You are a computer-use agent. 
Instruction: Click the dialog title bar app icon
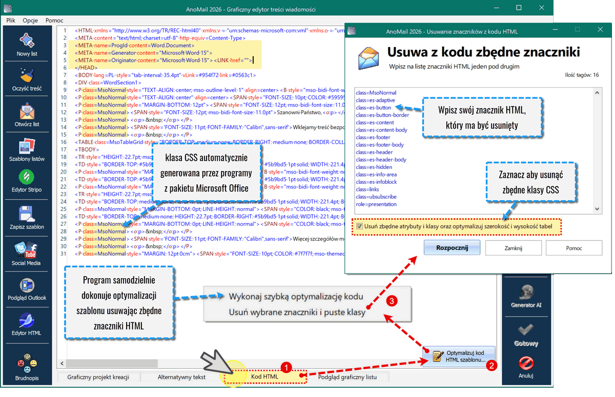[353, 31]
